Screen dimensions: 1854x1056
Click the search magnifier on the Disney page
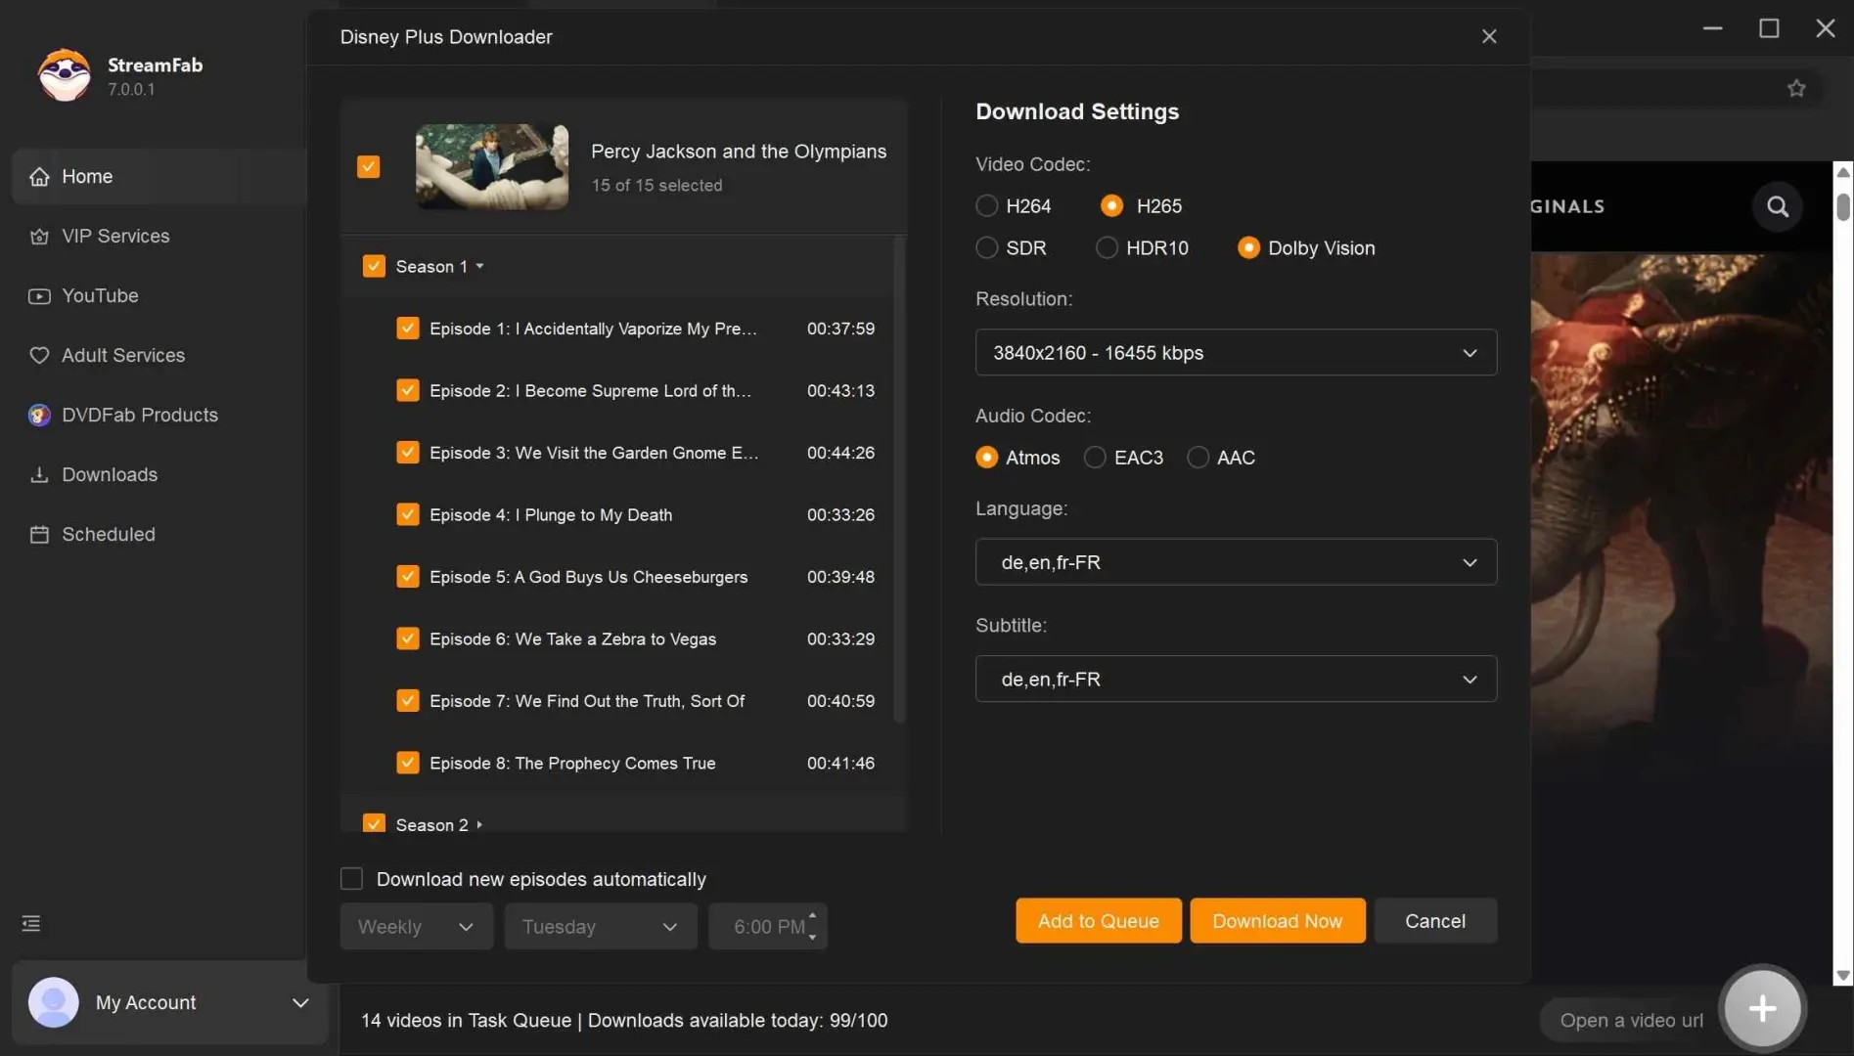pos(1778,206)
